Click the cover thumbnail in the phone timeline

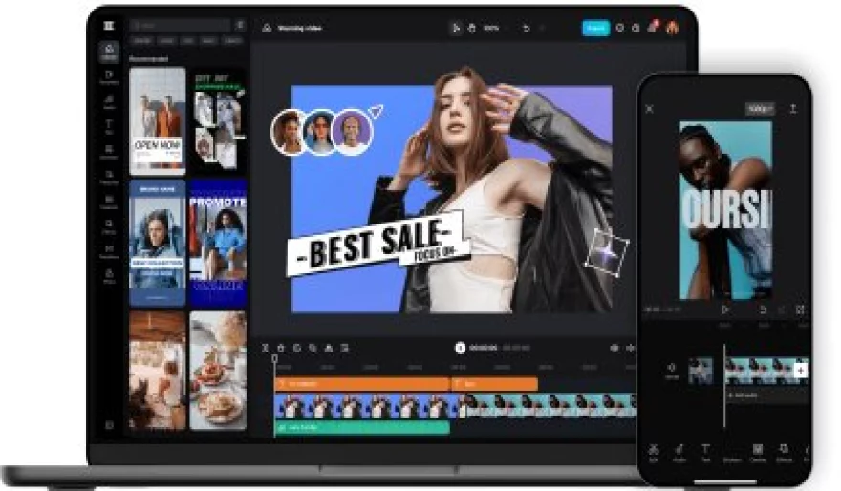(701, 371)
